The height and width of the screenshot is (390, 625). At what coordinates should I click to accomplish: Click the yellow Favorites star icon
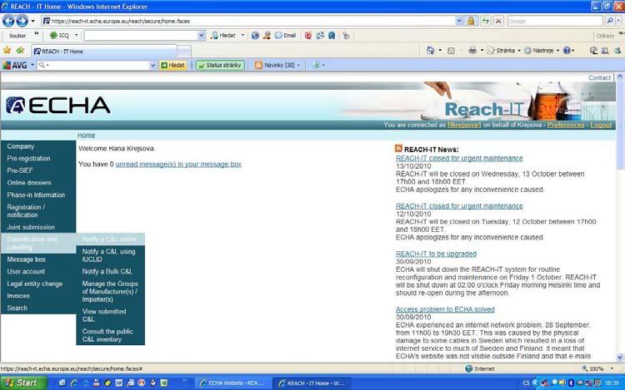point(7,50)
